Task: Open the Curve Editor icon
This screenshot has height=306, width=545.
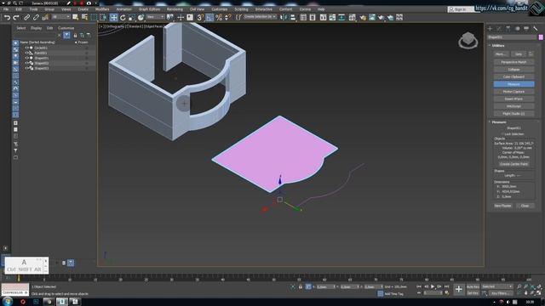Action: (332, 17)
